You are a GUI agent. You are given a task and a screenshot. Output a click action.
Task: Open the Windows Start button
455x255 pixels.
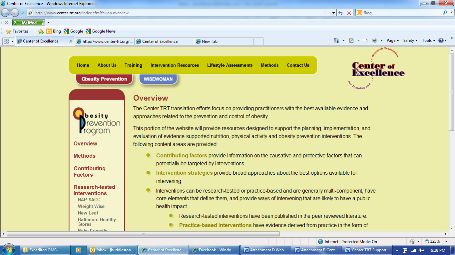(8, 250)
